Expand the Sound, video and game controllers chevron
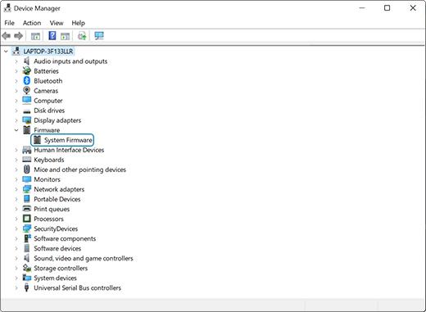The image size is (426, 312). tap(16, 258)
